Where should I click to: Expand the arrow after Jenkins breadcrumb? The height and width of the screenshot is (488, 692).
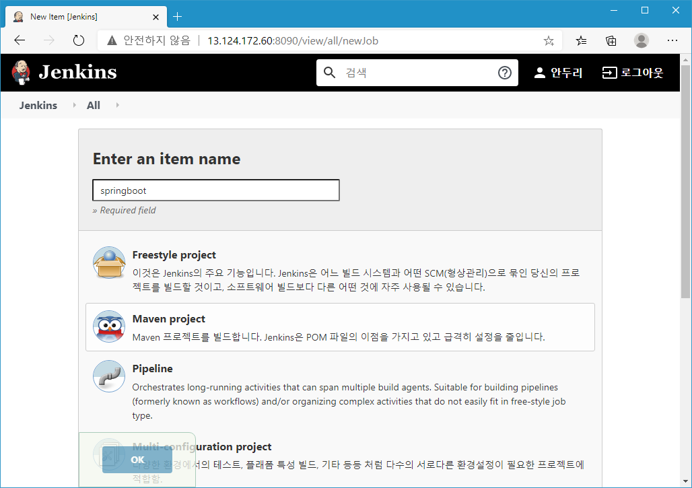click(74, 105)
